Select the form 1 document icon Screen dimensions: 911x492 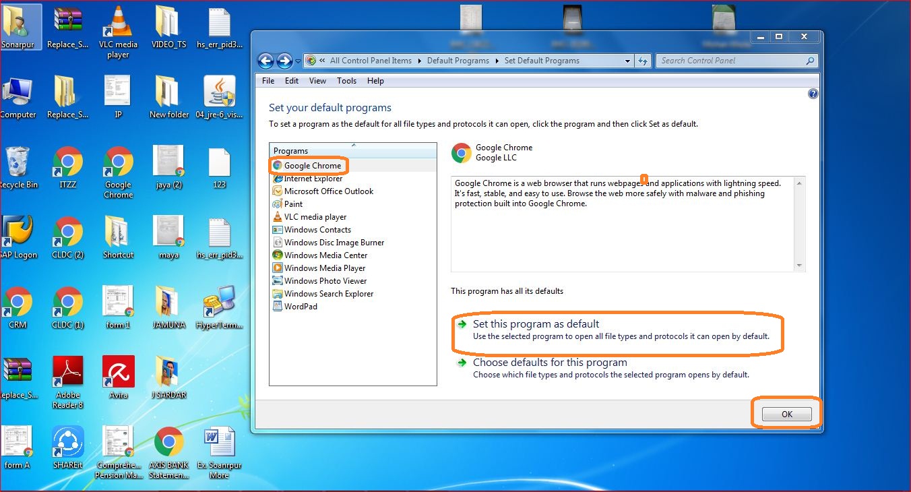(x=118, y=307)
